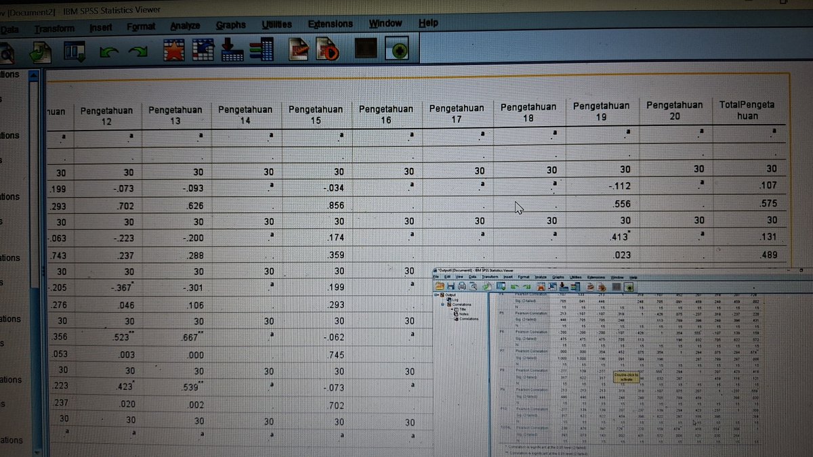This screenshot has height=457, width=813.
Task: Click the Print icon in small Output window
Action: pos(462,286)
